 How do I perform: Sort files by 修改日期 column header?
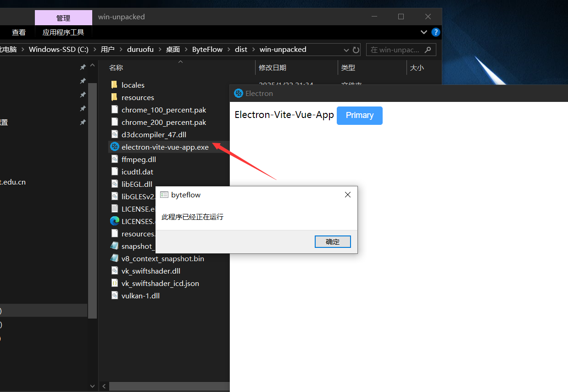(x=273, y=67)
